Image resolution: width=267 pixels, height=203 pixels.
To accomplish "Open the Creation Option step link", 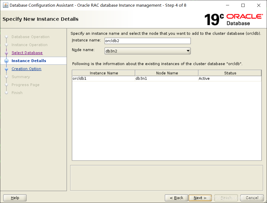I will pyautogui.click(x=26, y=69).
